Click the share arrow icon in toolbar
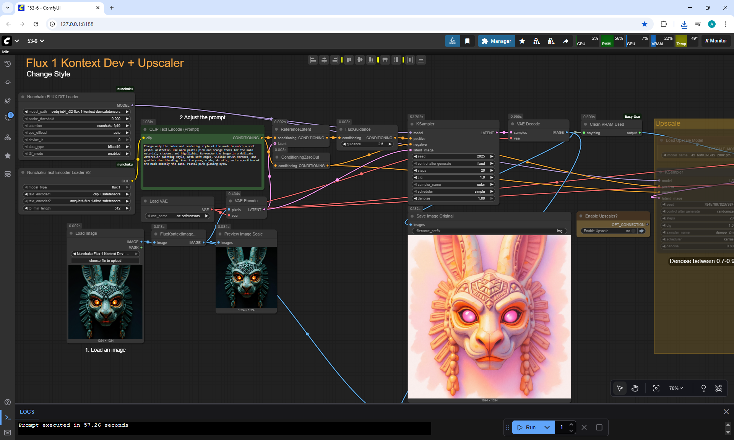 (565, 41)
